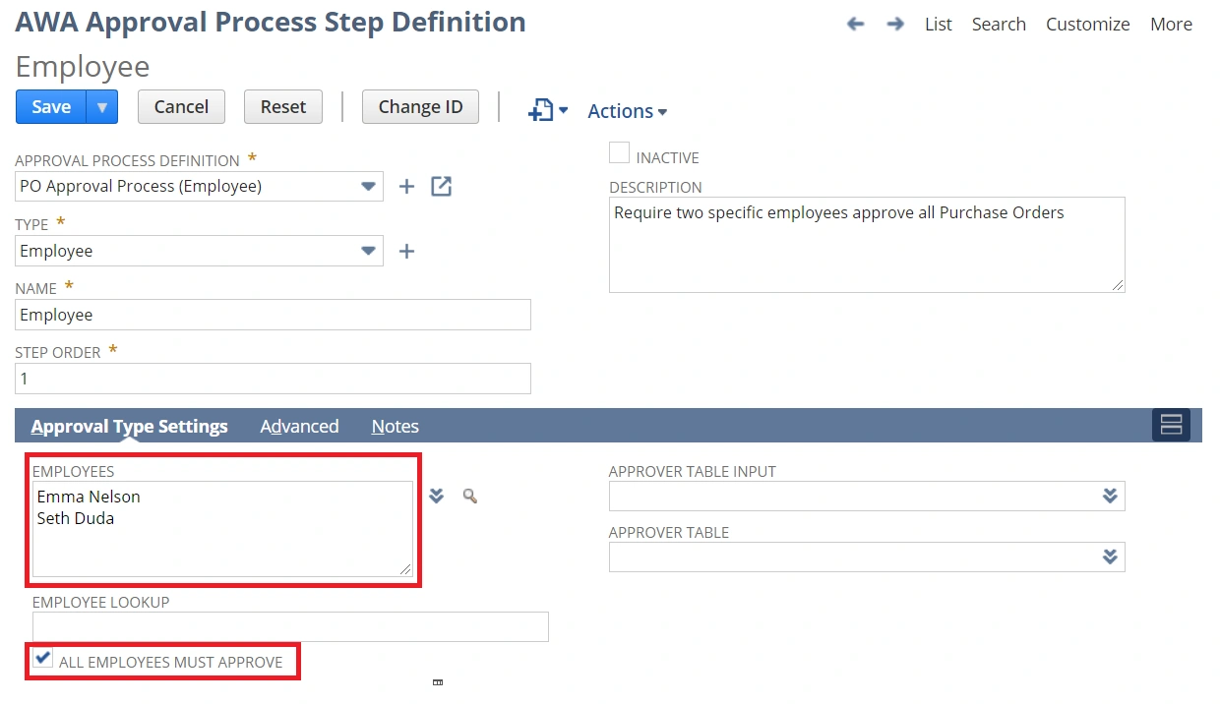Image resolution: width=1220 pixels, height=704 pixels.
Task: Open the new document icon menu
Action: (x=548, y=110)
